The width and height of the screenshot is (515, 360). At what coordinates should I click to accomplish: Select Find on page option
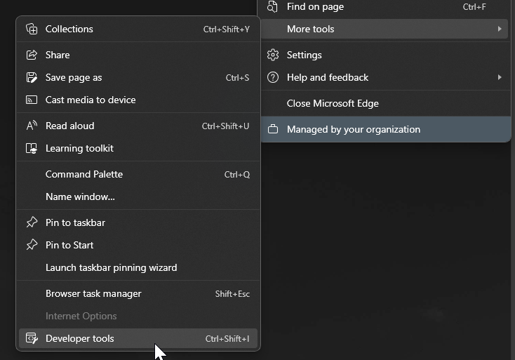point(386,8)
